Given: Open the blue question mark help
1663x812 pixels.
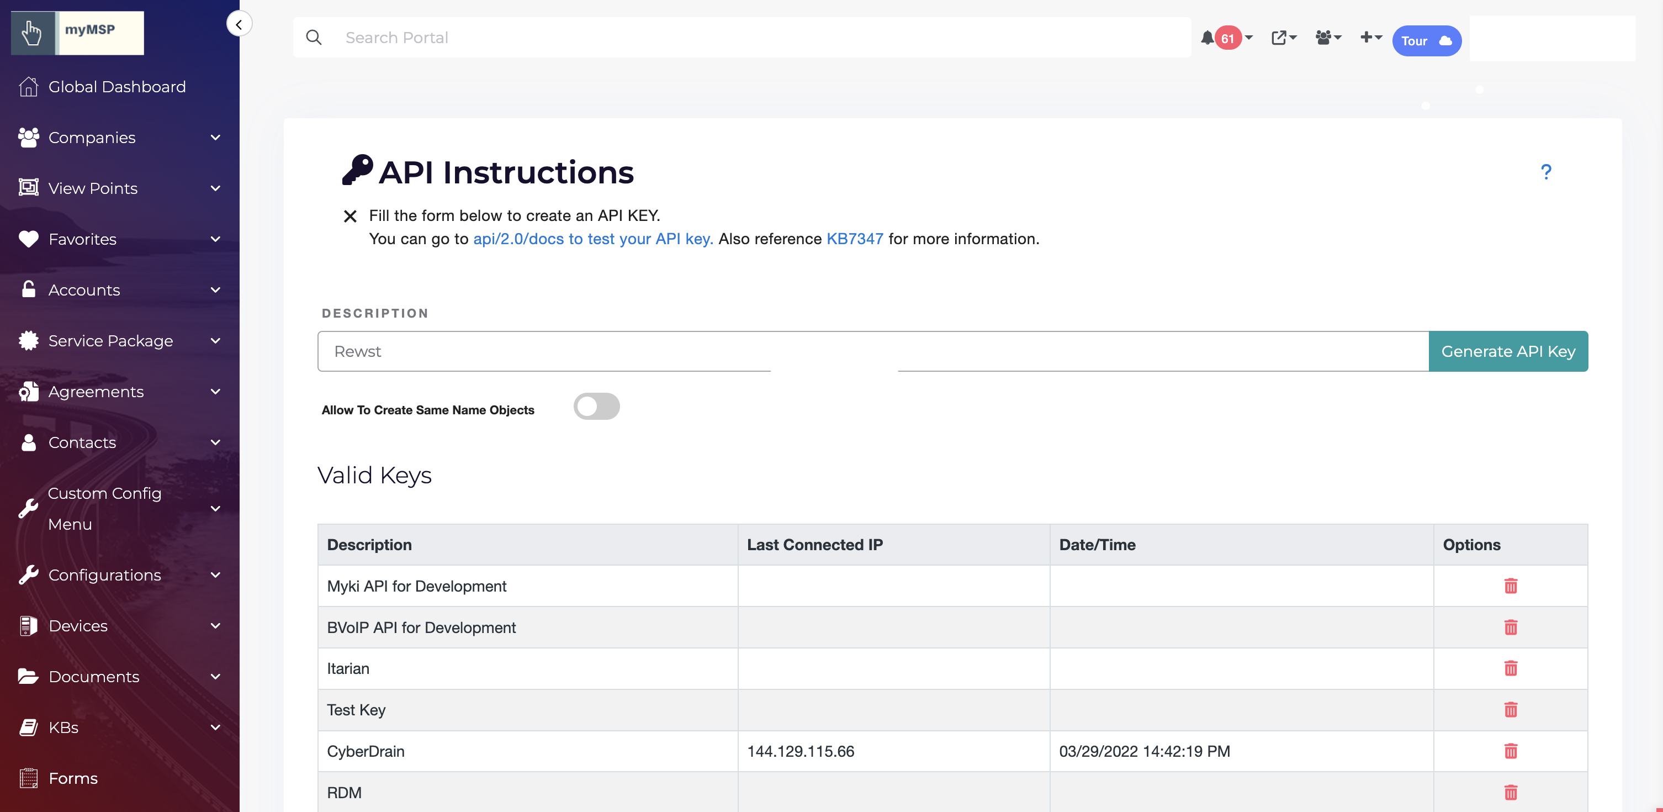Looking at the screenshot, I should (x=1545, y=172).
